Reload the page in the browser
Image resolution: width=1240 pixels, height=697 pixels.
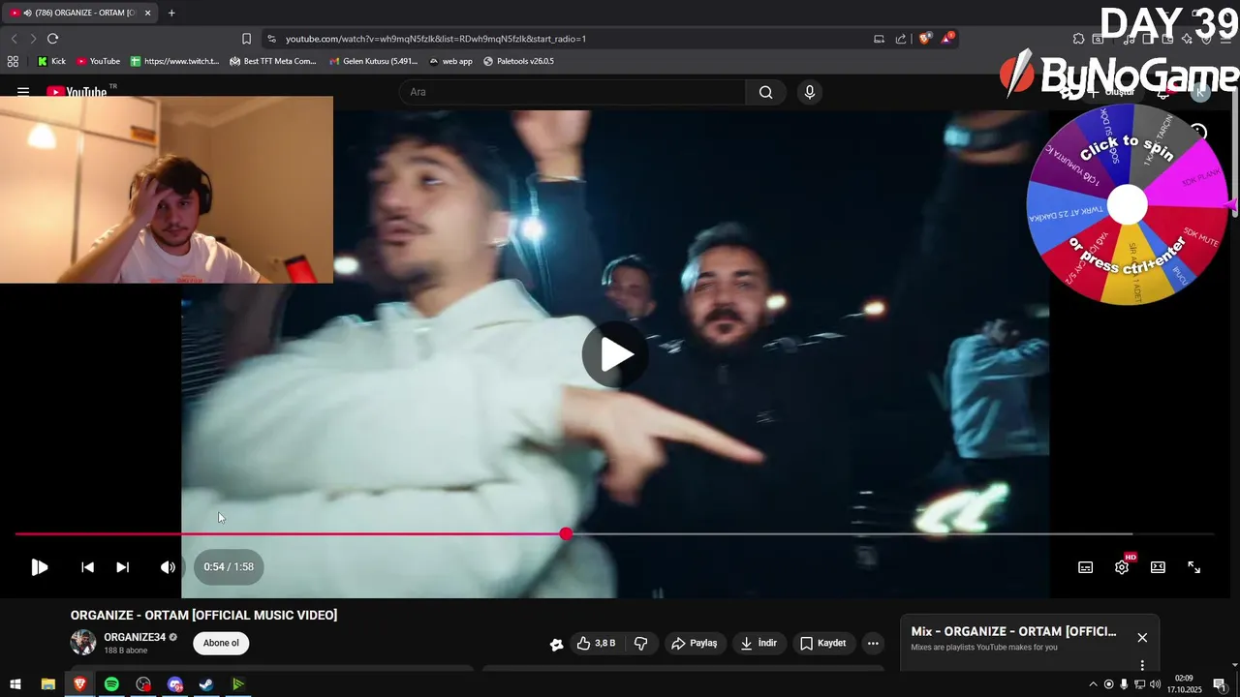point(52,39)
